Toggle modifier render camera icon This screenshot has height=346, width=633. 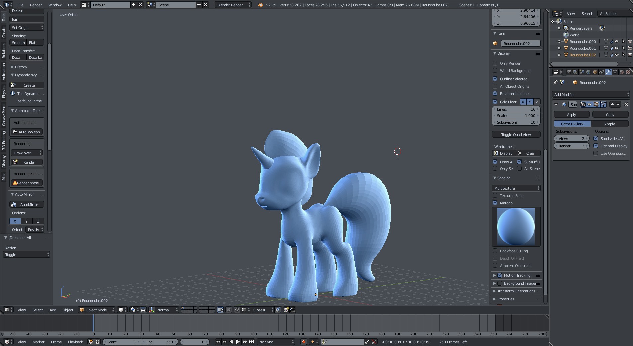tap(583, 104)
